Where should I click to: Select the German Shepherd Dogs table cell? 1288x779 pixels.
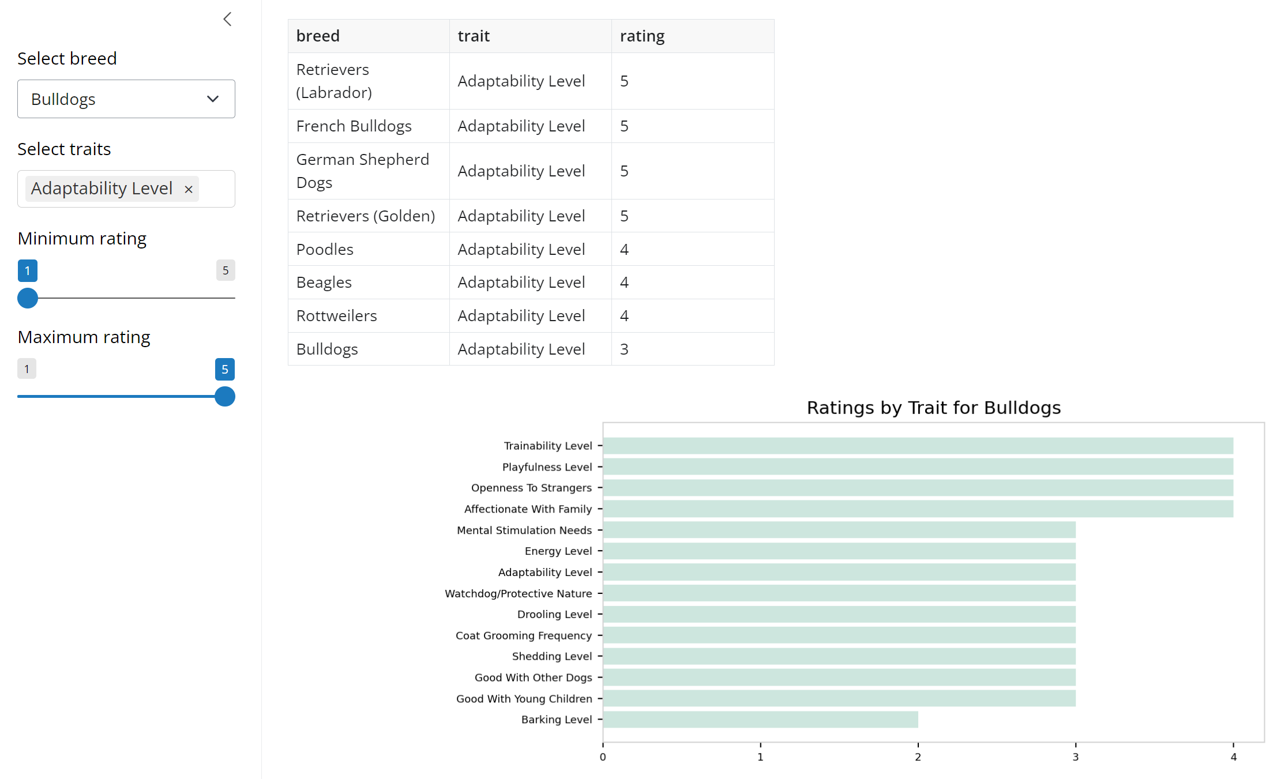(363, 171)
